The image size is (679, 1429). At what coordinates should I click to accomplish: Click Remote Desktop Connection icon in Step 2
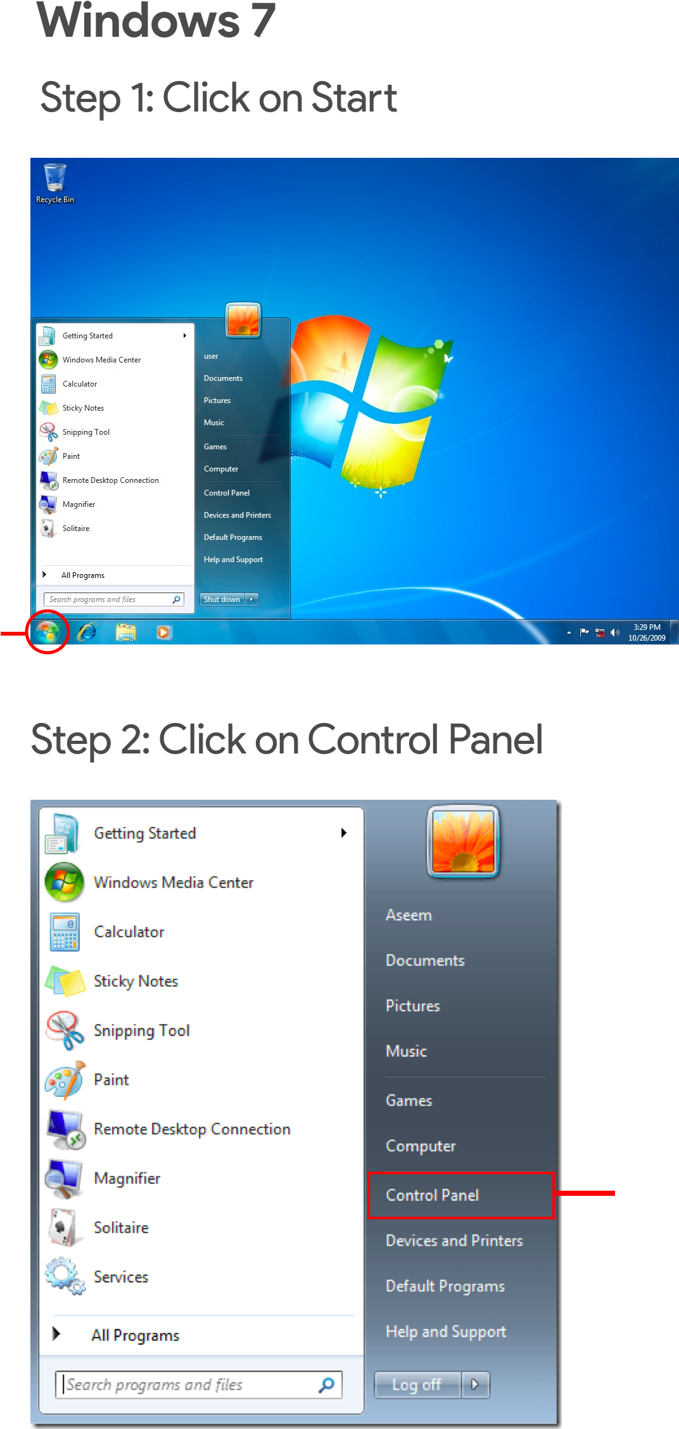[x=66, y=1129]
